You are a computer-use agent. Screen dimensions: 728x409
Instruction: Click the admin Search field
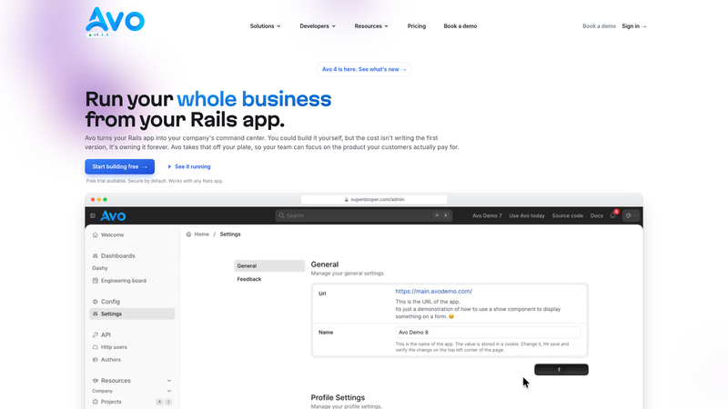(363, 215)
